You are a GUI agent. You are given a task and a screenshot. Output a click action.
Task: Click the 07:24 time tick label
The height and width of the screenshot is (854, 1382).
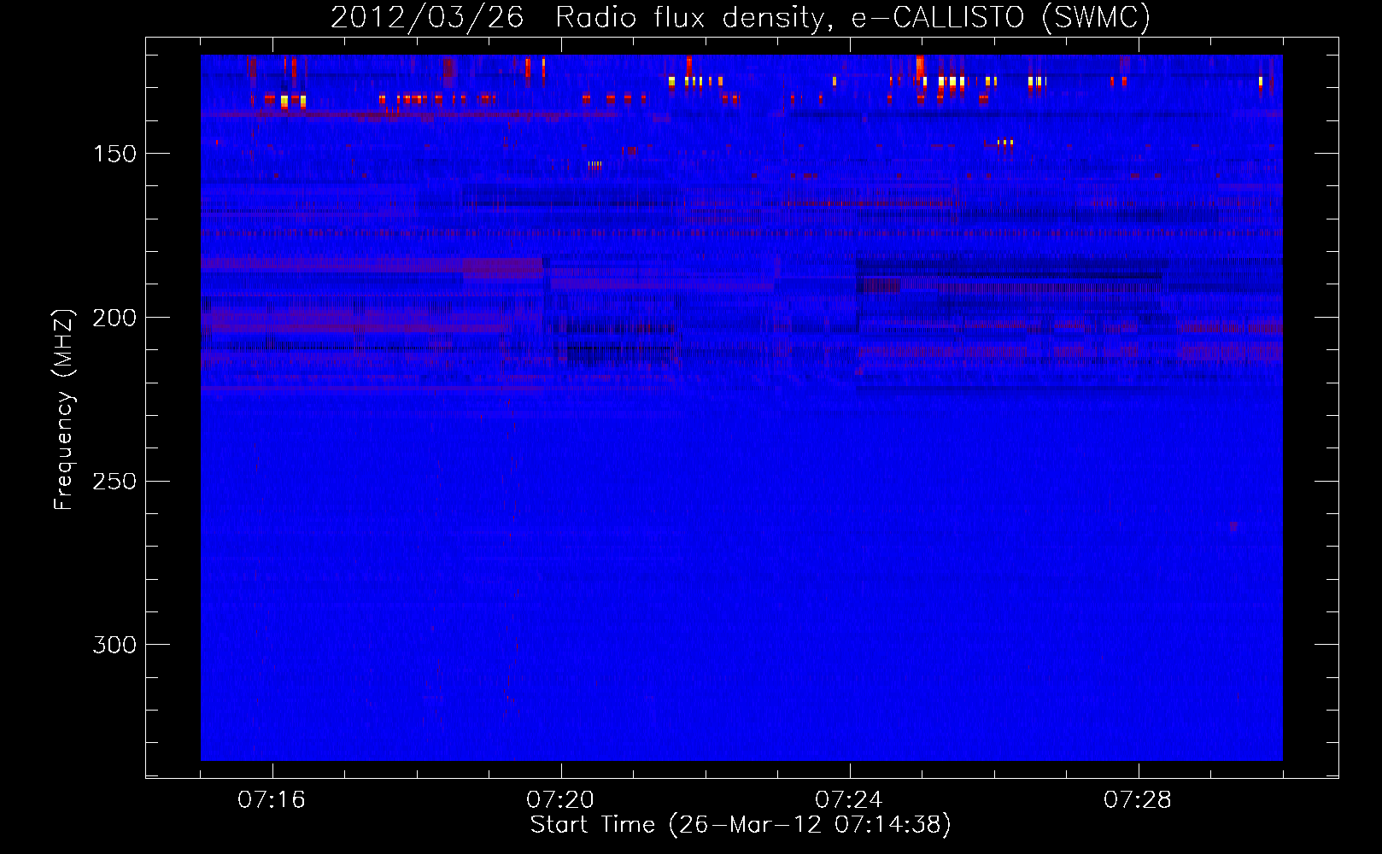point(849,800)
